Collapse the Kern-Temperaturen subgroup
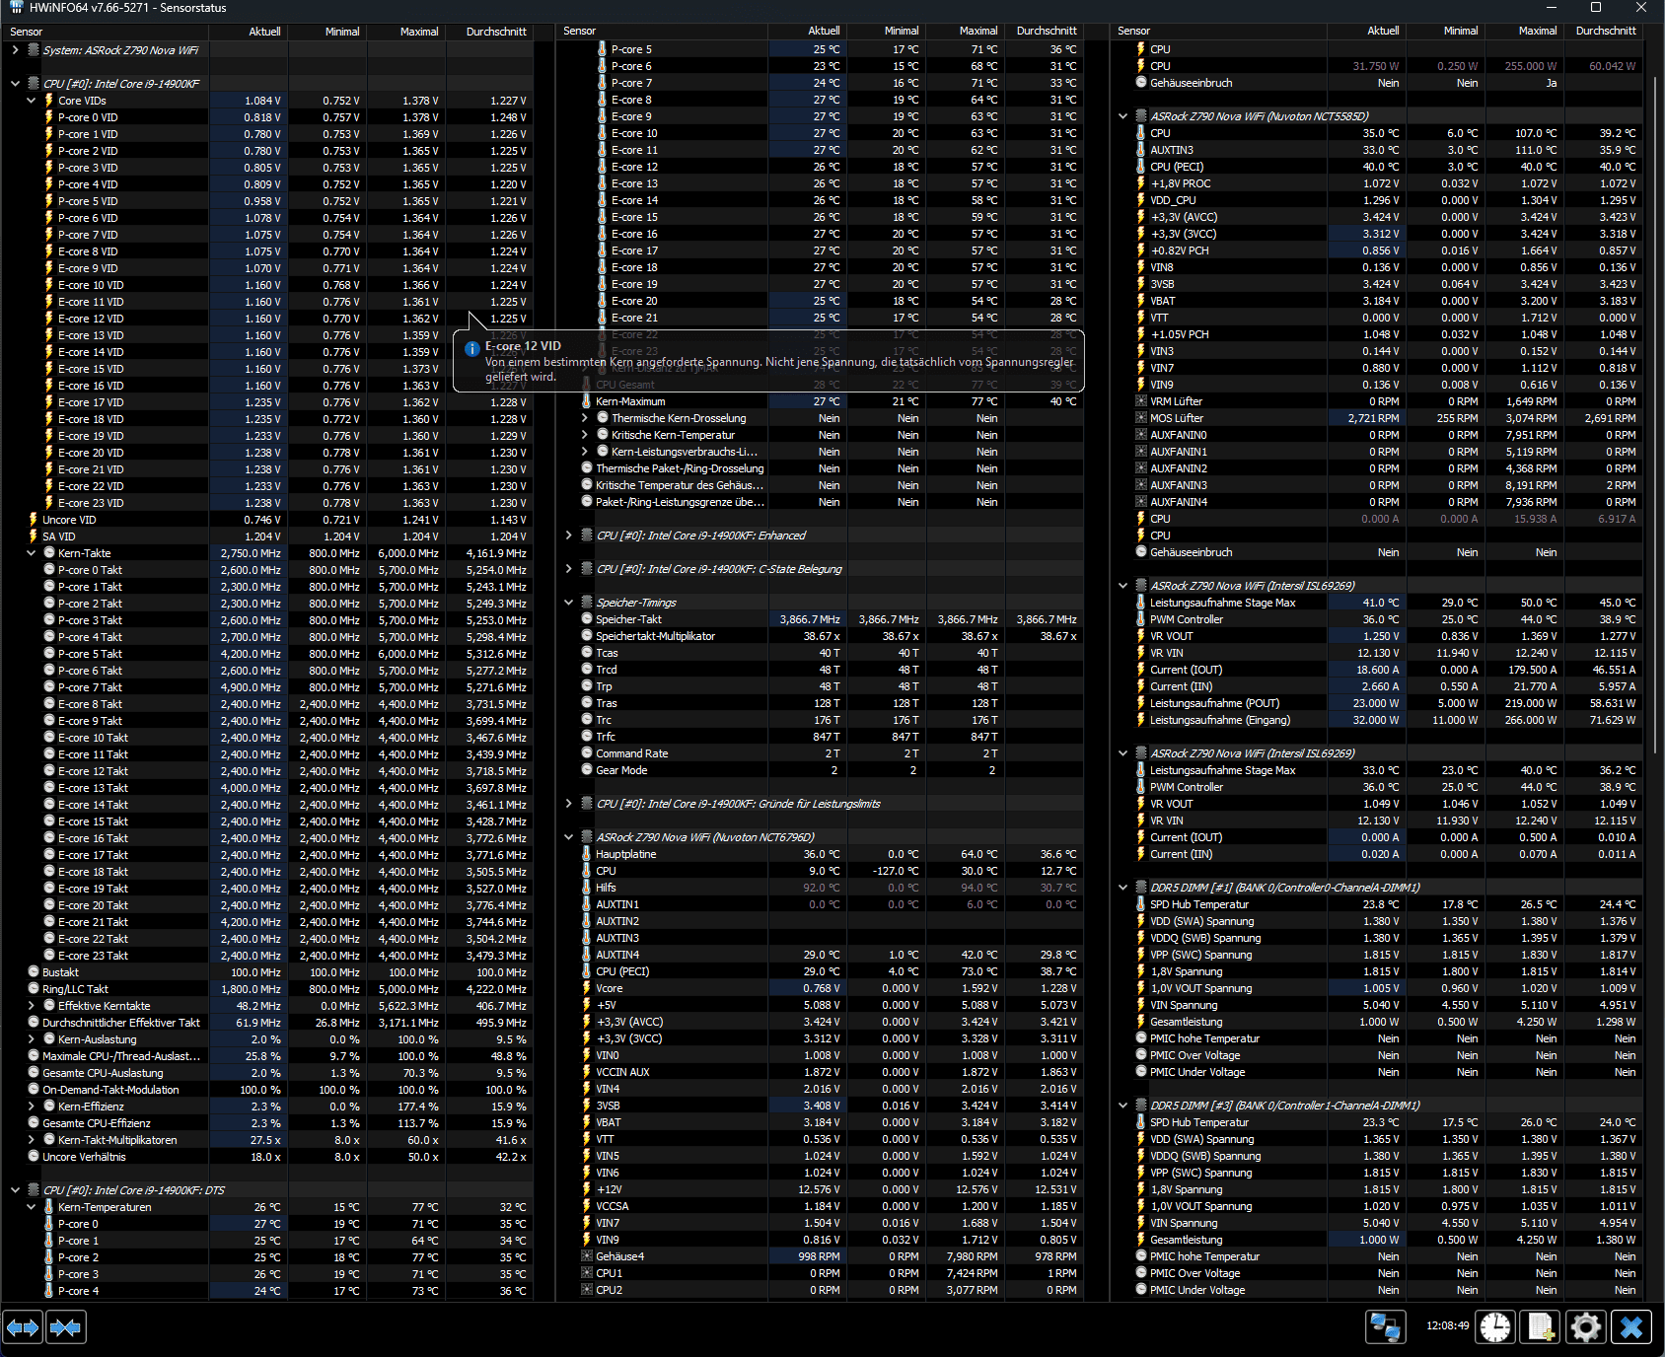The image size is (1665, 1357). click(x=31, y=1207)
